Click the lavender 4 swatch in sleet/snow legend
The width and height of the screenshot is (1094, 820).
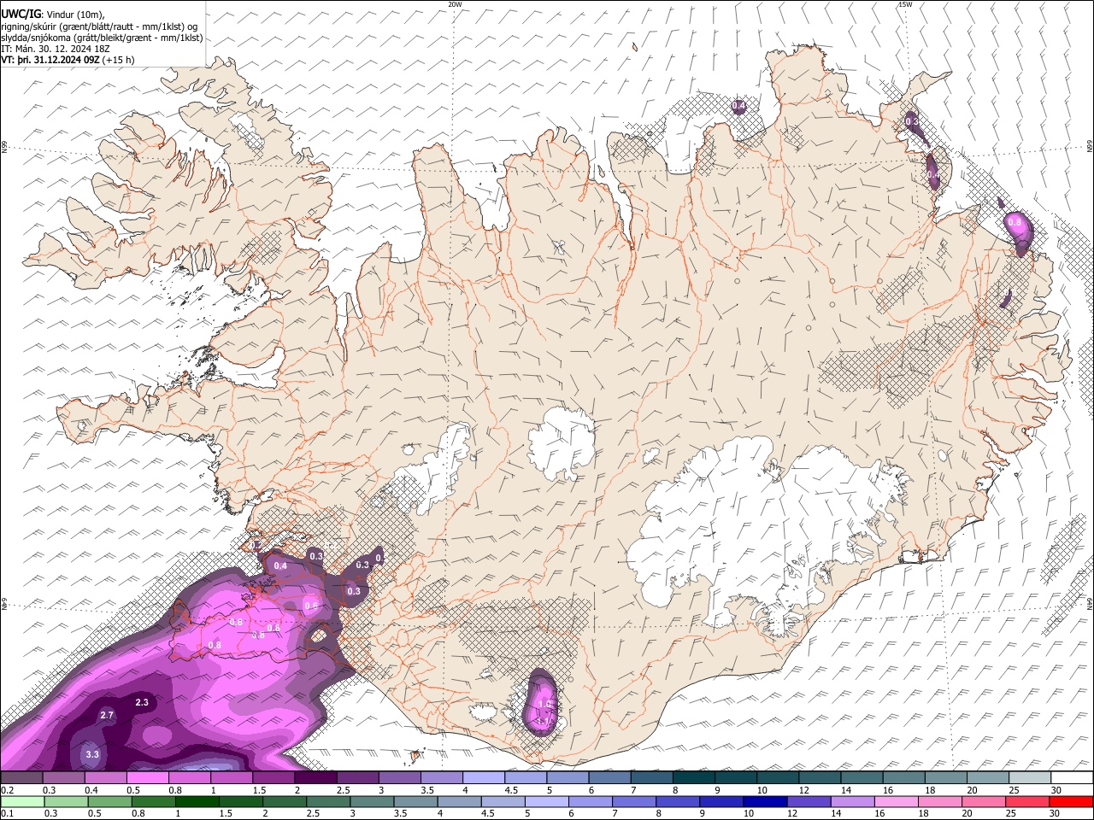(x=484, y=777)
